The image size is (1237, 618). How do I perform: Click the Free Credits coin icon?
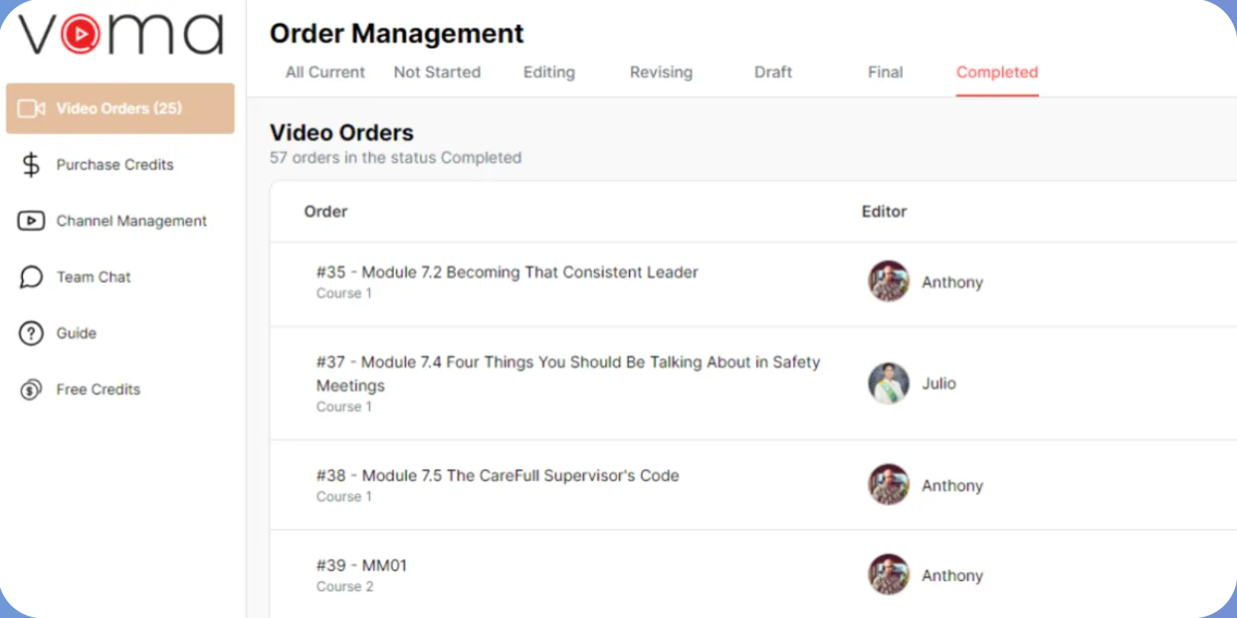point(31,390)
